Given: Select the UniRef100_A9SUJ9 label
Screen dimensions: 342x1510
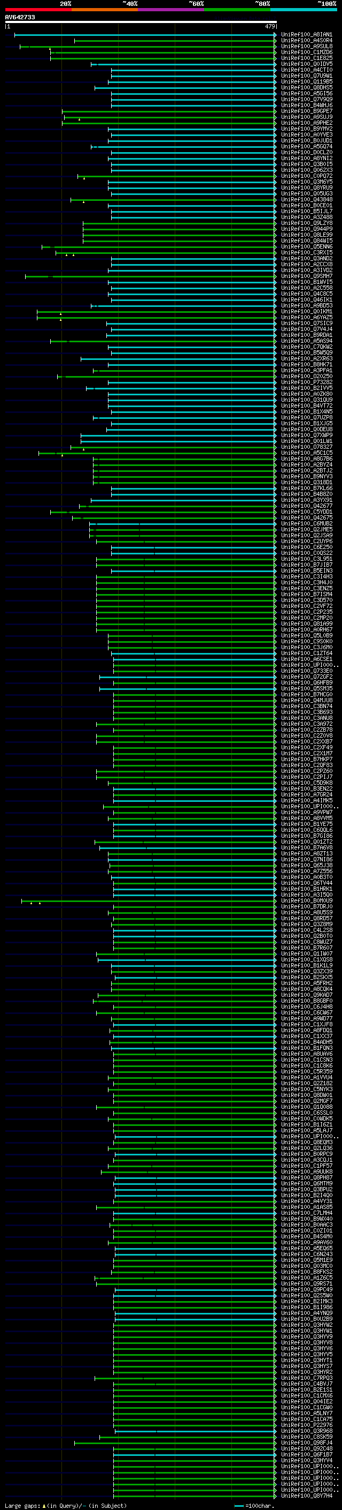Looking at the screenshot, I should (306, 117).
